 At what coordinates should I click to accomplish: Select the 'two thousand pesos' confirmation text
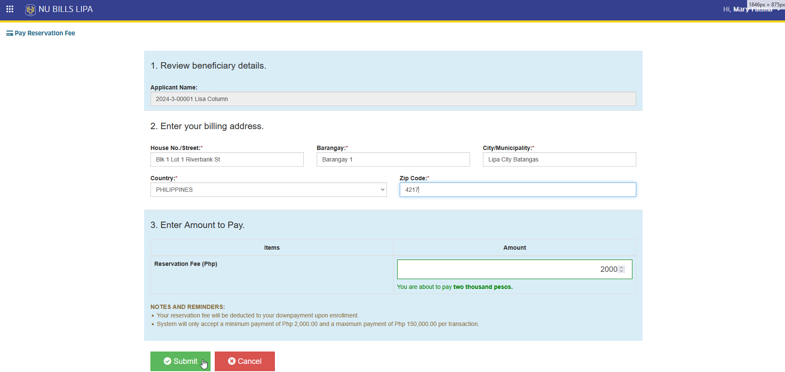pyautogui.click(x=483, y=287)
